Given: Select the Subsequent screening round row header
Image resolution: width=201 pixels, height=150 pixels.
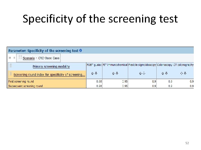Looking at the screenshot, I should click(26, 86).
